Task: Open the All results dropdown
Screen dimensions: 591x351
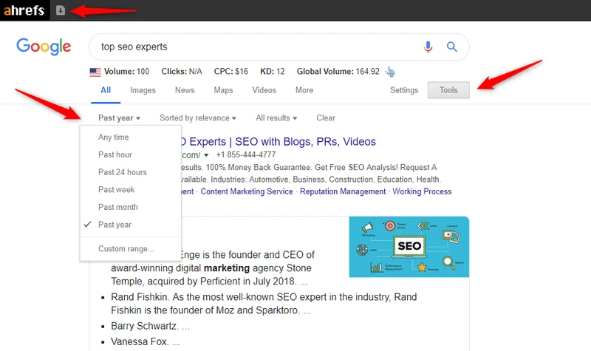Action: [x=276, y=118]
